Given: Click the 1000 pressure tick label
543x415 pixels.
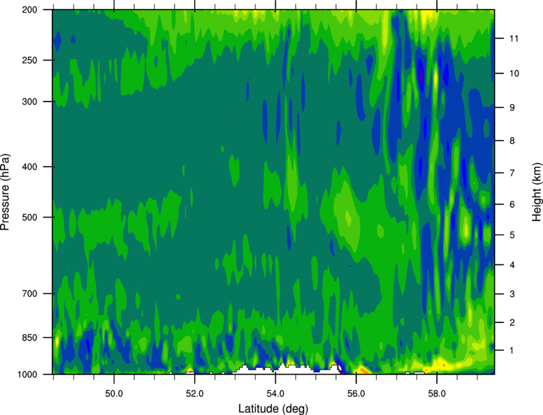Looking at the screenshot, I should 27,374.
